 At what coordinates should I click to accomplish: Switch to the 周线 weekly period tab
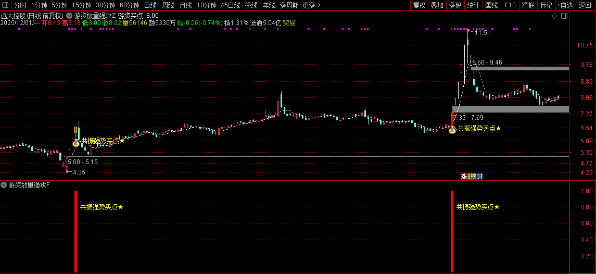point(168,5)
